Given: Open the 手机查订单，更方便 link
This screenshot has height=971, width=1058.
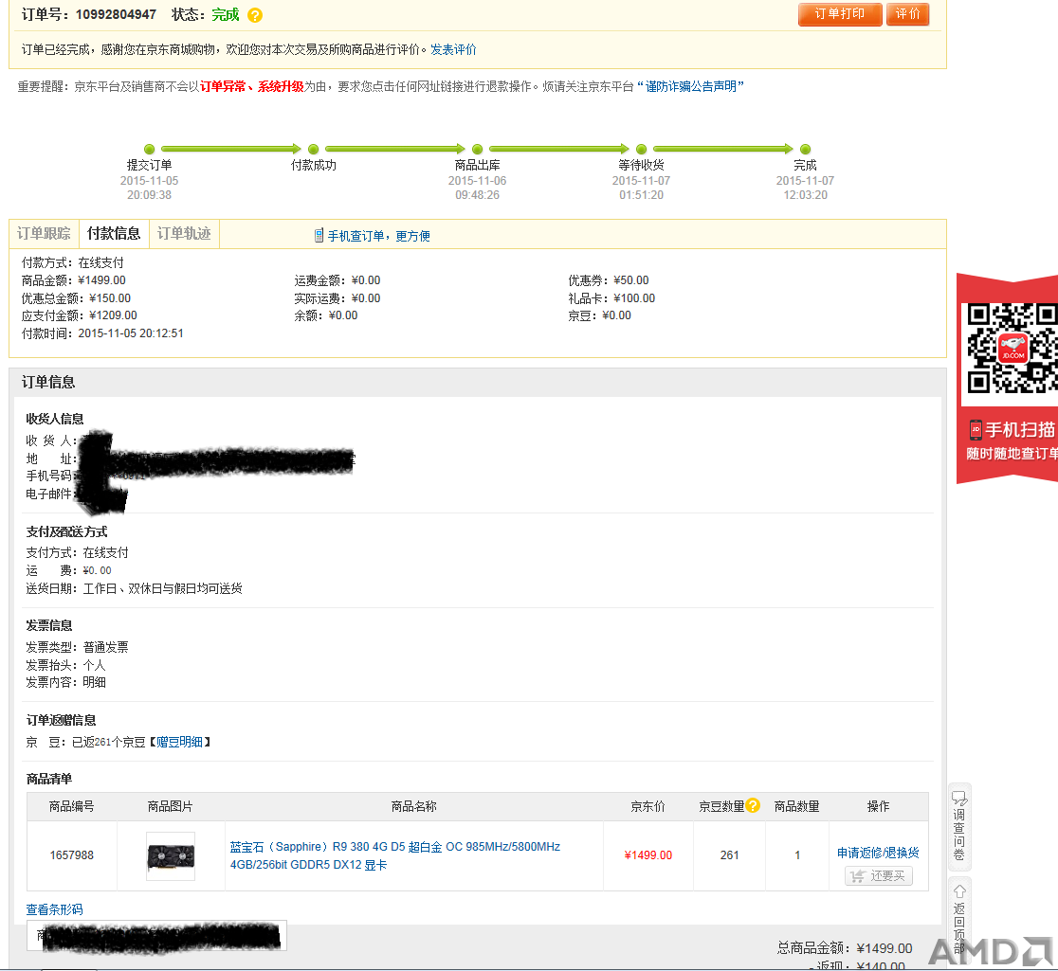Looking at the screenshot, I should (378, 236).
